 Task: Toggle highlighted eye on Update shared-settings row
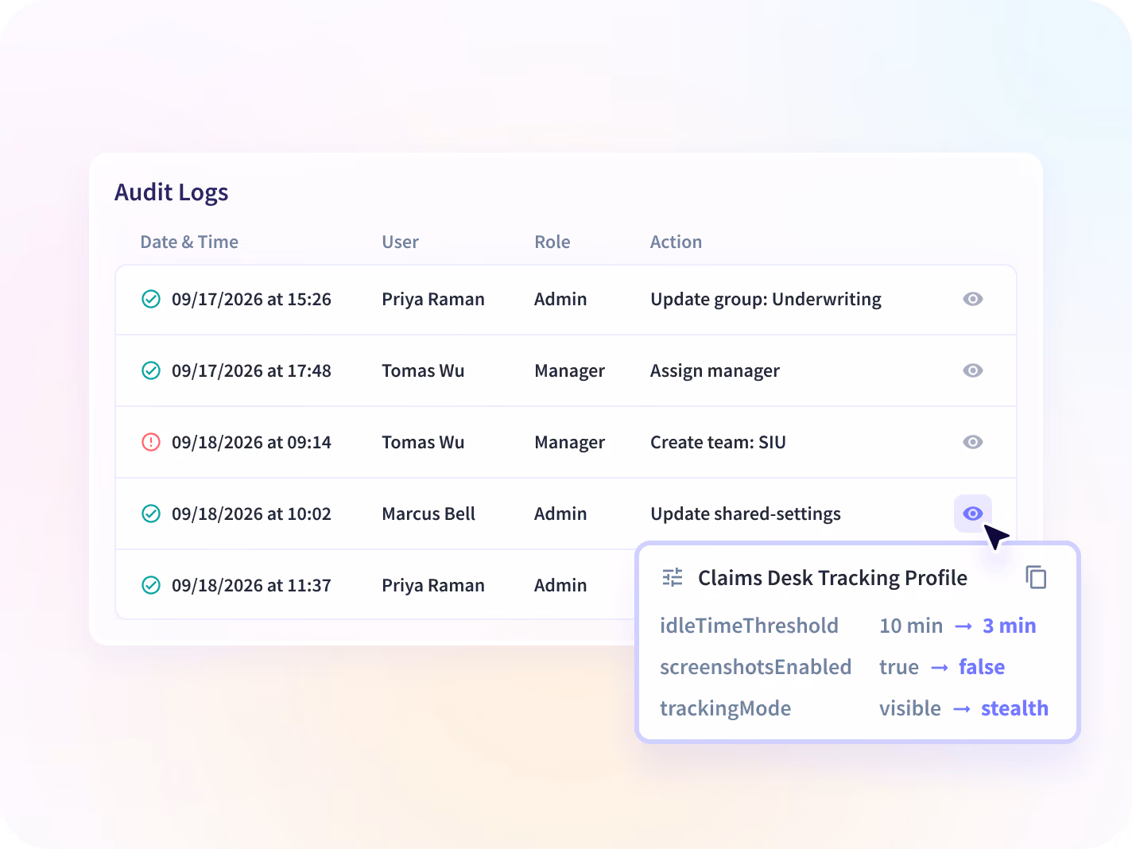[x=972, y=514]
